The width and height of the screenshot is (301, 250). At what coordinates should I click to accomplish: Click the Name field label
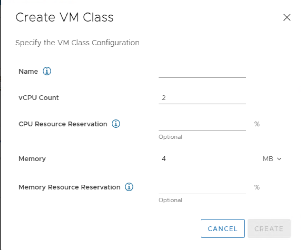coord(28,71)
